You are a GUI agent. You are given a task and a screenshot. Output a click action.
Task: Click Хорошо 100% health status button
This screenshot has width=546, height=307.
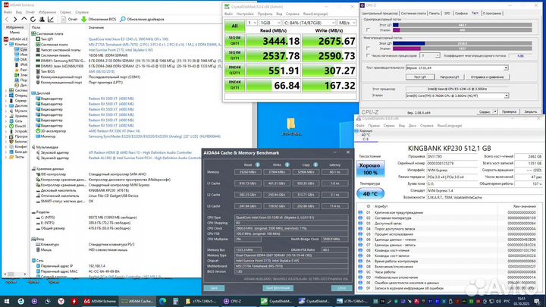click(370, 168)
